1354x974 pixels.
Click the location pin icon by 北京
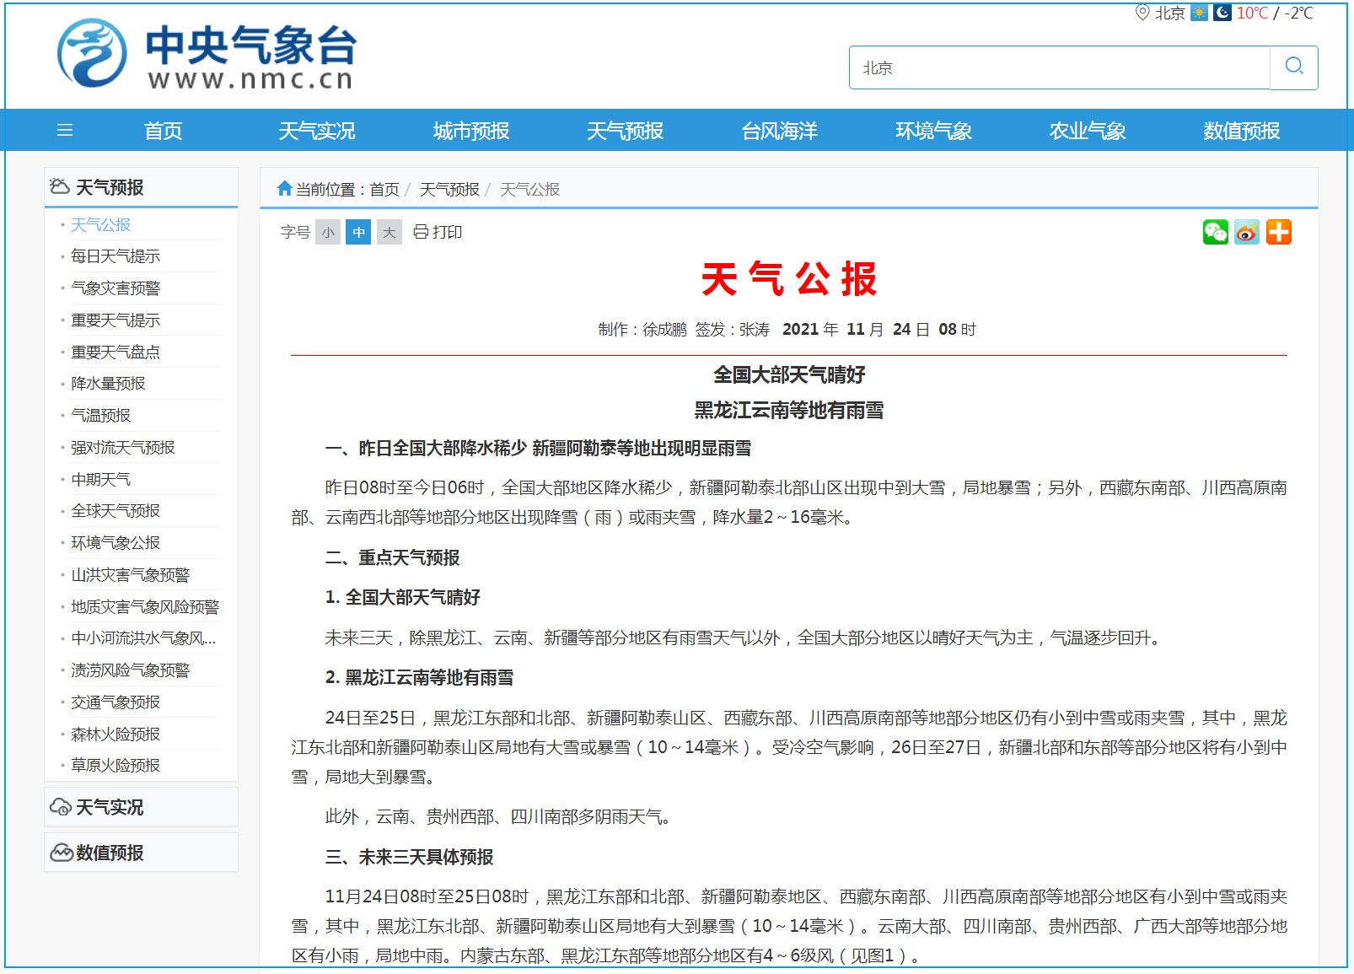1142,13
